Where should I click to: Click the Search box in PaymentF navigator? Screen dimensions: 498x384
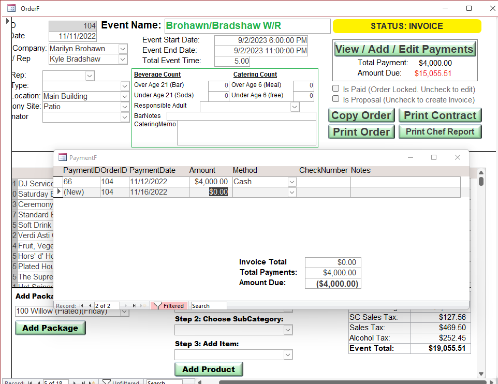[x=209, y=306]
